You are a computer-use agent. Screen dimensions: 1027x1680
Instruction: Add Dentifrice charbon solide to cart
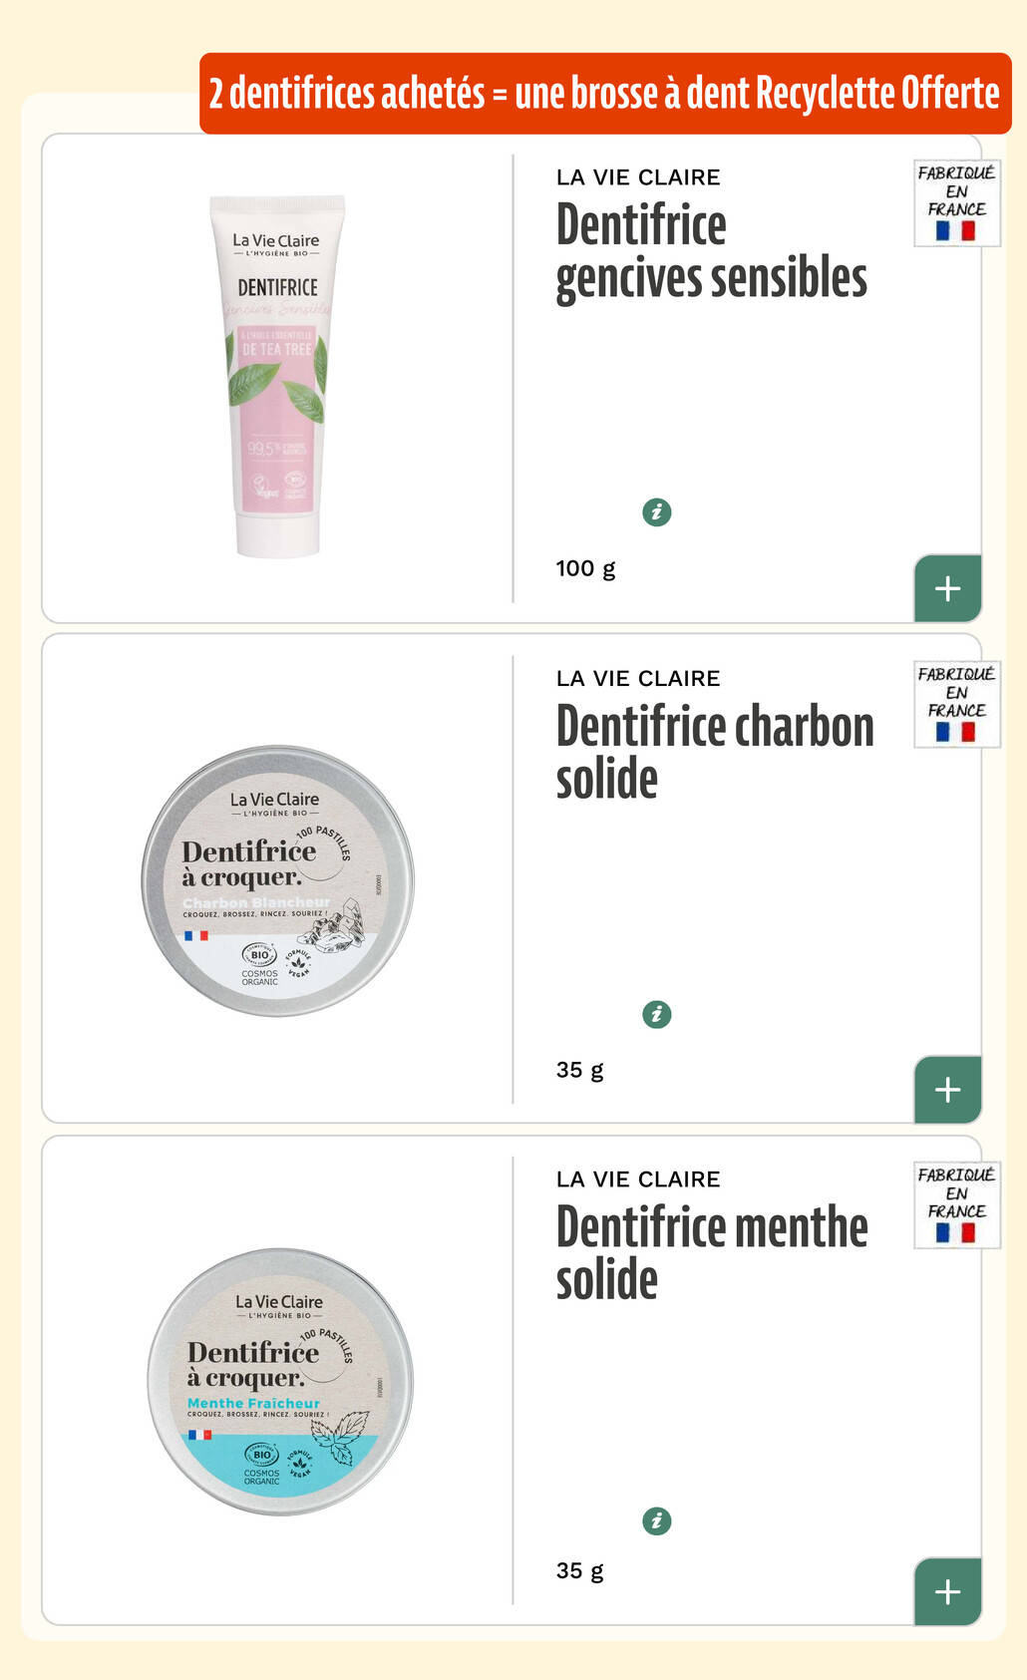(947, 1089)
